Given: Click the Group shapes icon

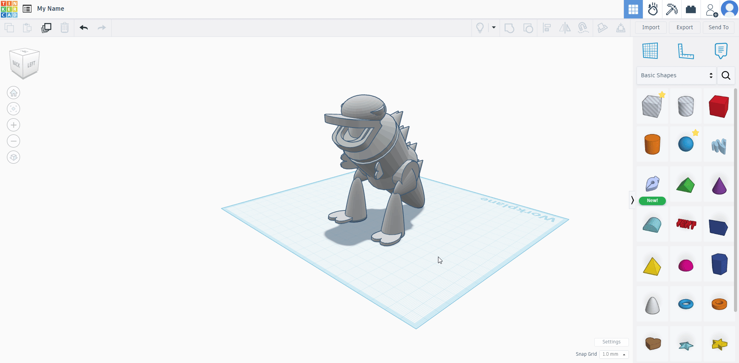Looking at the screenshot, I should pos(509,28).
